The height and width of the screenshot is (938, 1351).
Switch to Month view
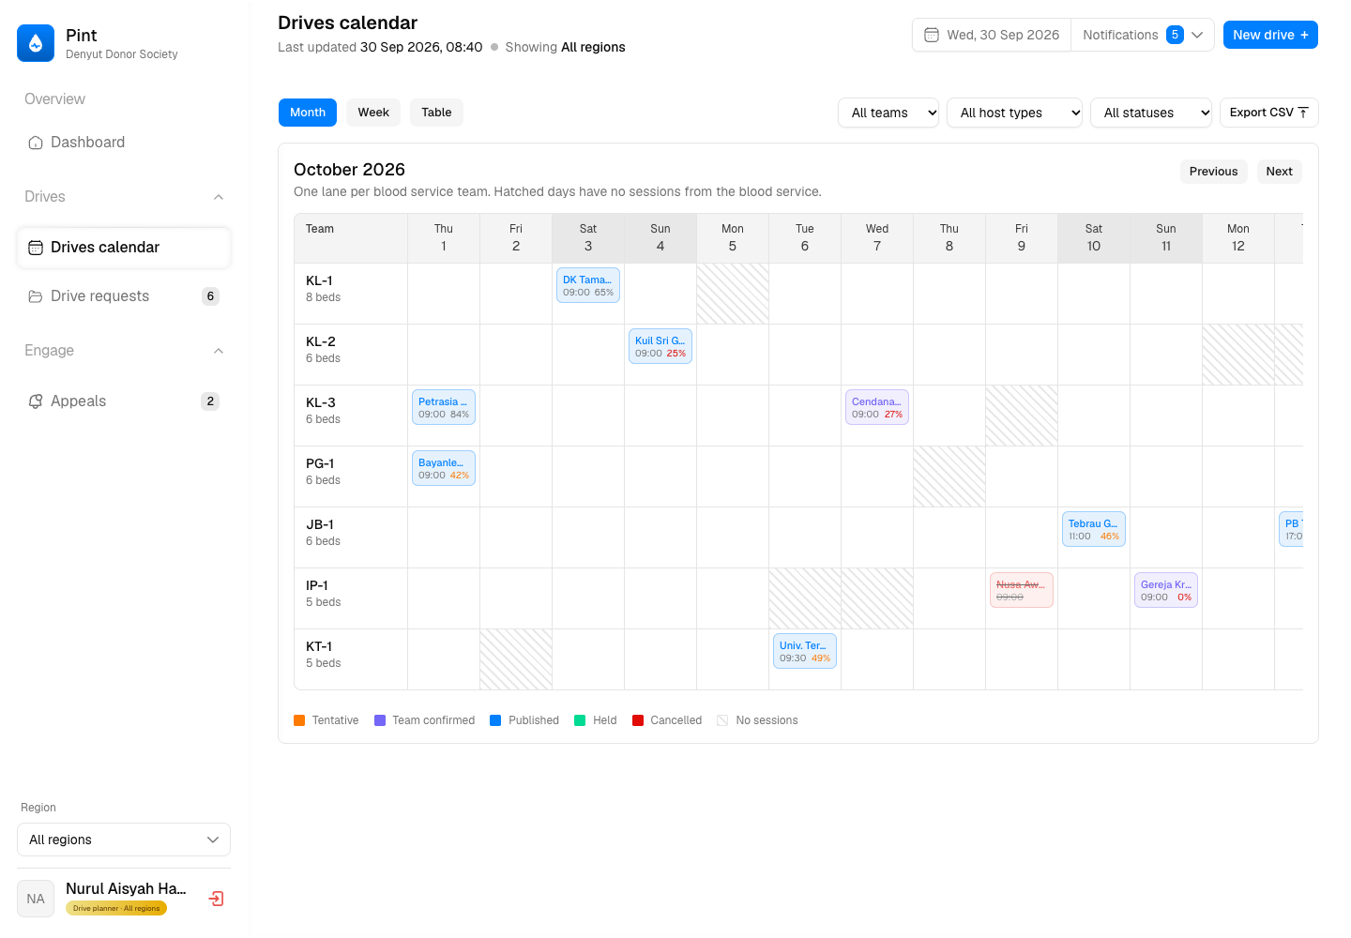[x=308, y=113]
